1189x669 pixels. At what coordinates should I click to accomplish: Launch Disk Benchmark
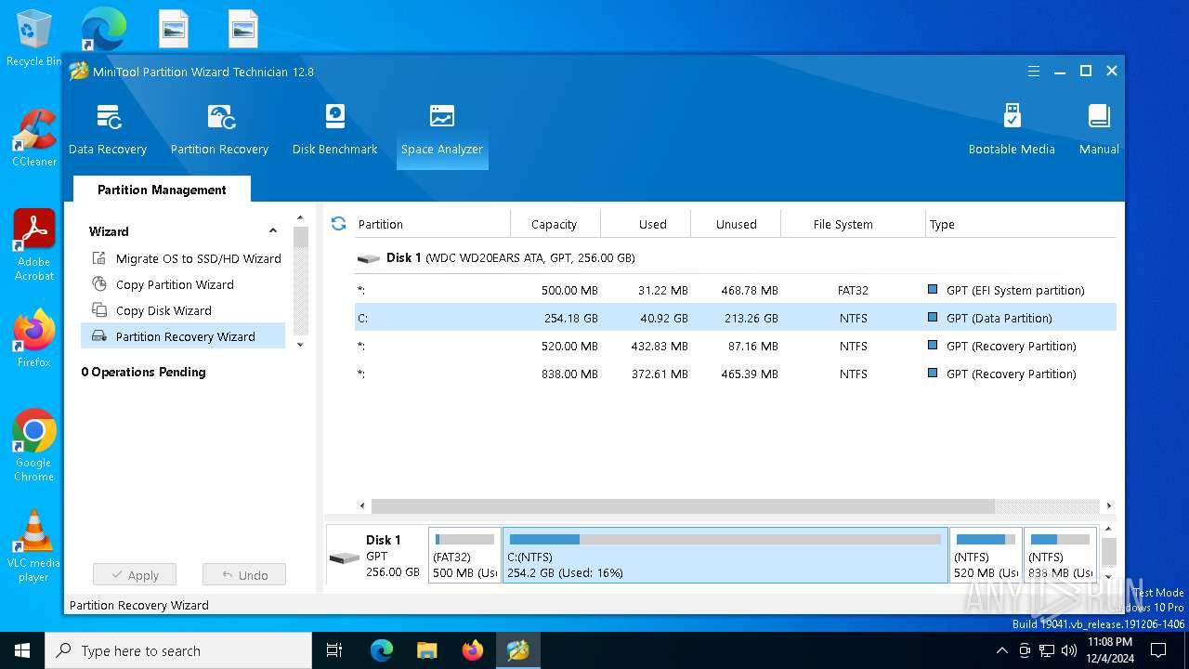(x=334, y=130)
